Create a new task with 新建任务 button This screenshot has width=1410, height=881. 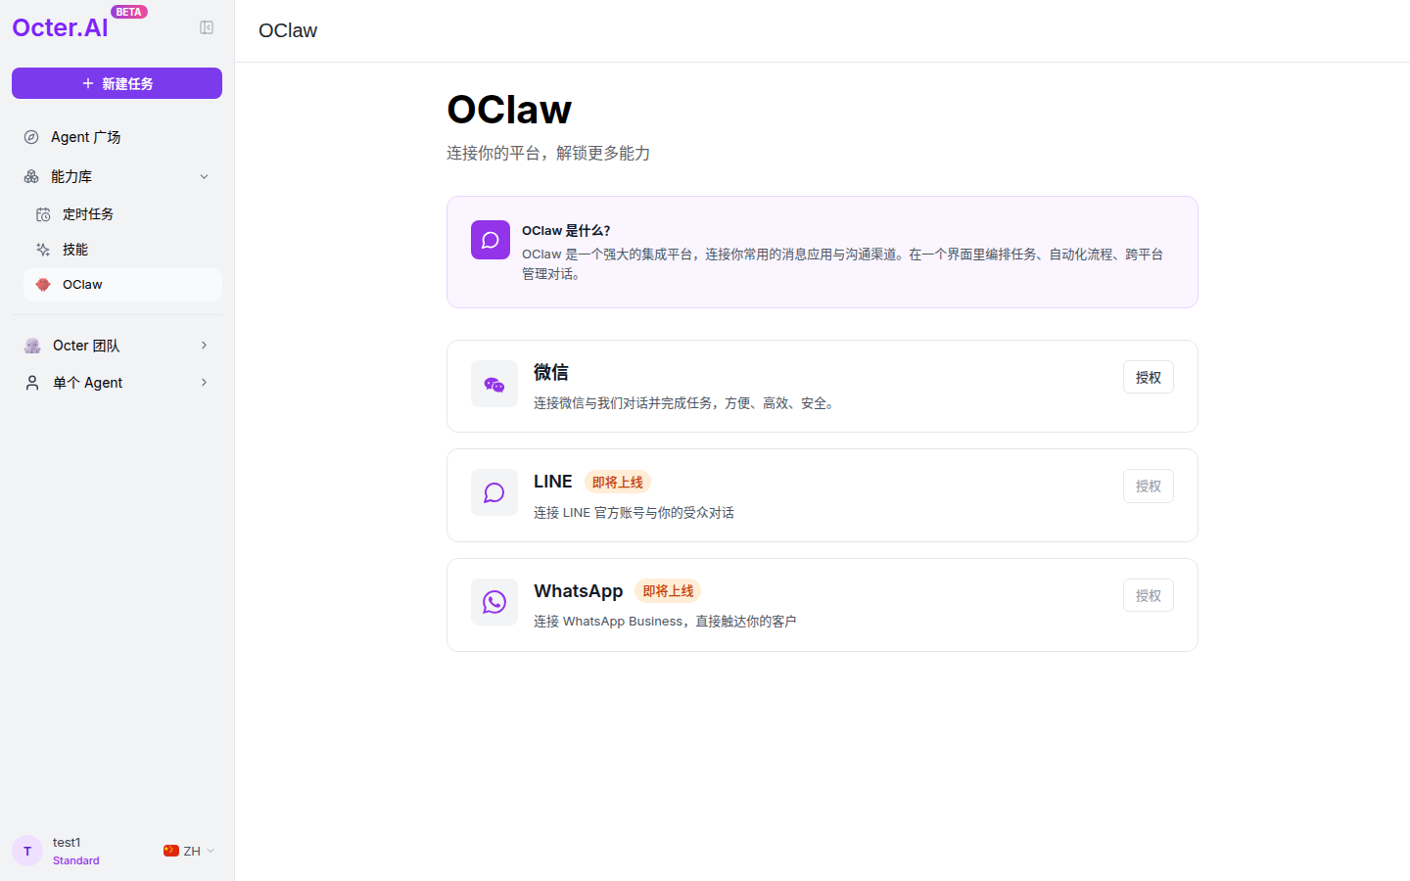117,83
